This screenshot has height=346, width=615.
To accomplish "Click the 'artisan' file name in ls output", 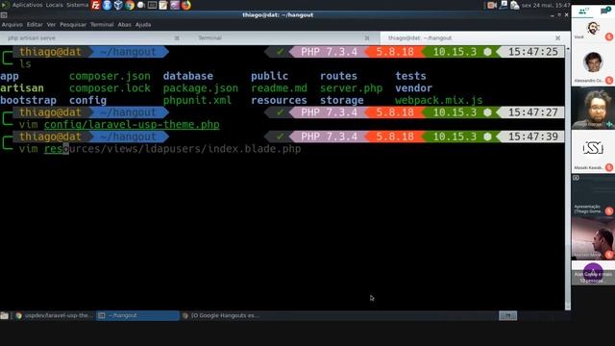I will click(x=22, y=88).
